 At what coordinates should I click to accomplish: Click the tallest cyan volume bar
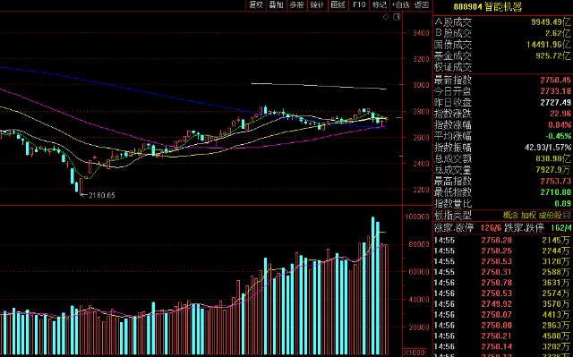[373, 285]
